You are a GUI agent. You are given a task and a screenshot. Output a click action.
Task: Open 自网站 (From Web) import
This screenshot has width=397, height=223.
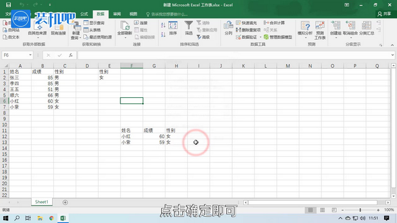point(11,30)
